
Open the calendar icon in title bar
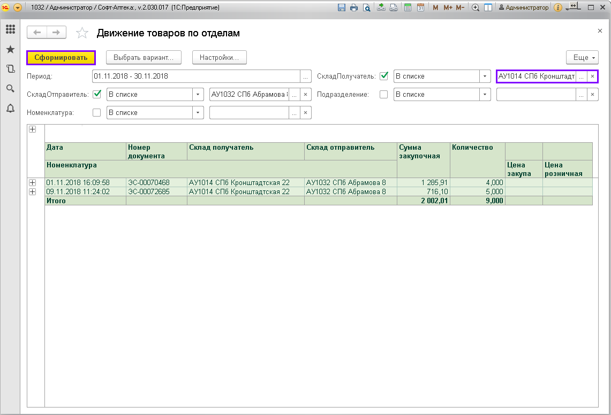pyautogui.click(x=420, y=7)
